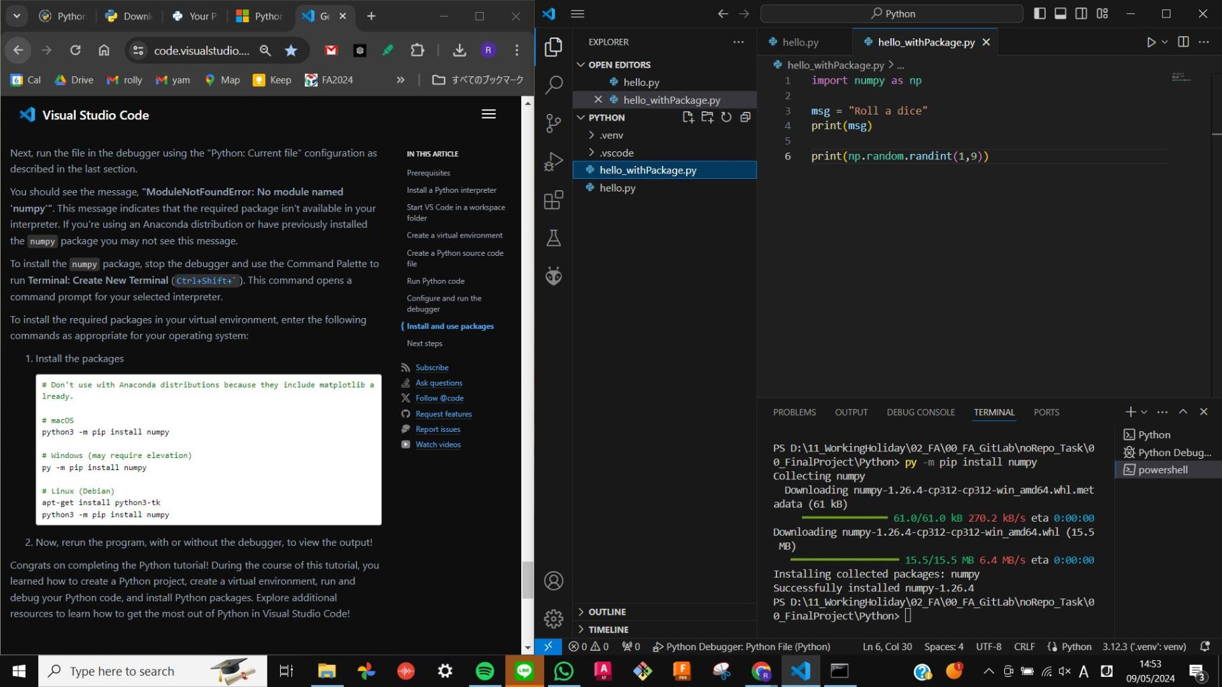Viewport: 1222px width, 687px height.
Task: Open the Watch videos link
Action: tap(438, 445)
